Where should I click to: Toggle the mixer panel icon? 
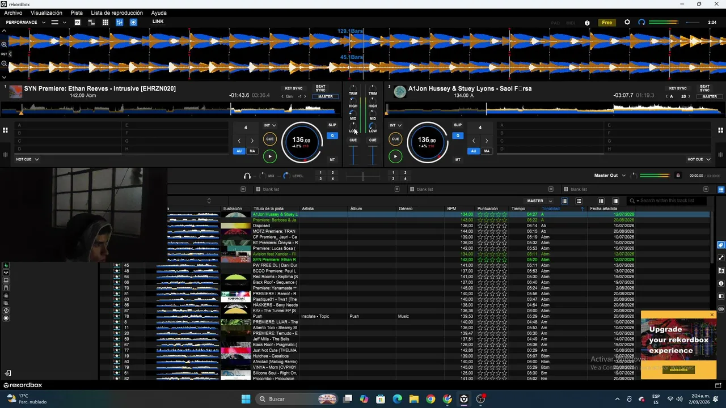coord(119,22)
